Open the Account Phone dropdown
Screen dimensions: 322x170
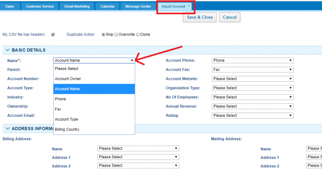point(252,60)
